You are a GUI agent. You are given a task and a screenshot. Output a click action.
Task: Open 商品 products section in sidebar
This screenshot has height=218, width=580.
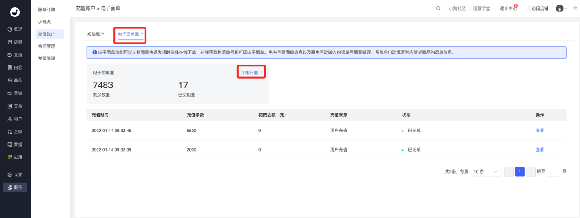pos(15,80)
